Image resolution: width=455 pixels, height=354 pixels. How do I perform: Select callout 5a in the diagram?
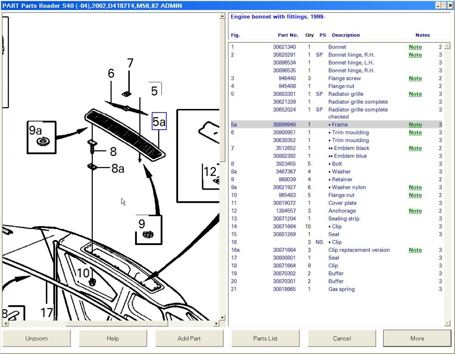[x=159, y=121]
